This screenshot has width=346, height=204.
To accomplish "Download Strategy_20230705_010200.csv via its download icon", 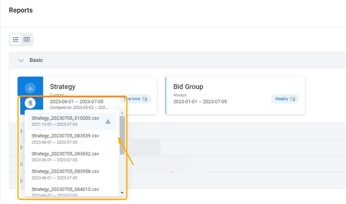I will pos(108,121).
